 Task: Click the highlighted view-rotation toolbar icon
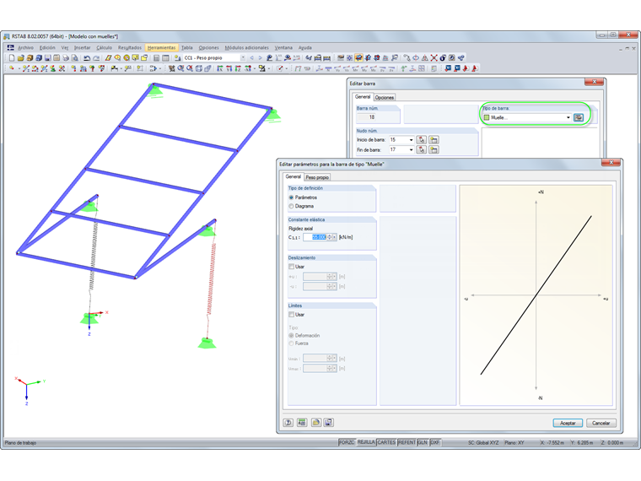358,58
